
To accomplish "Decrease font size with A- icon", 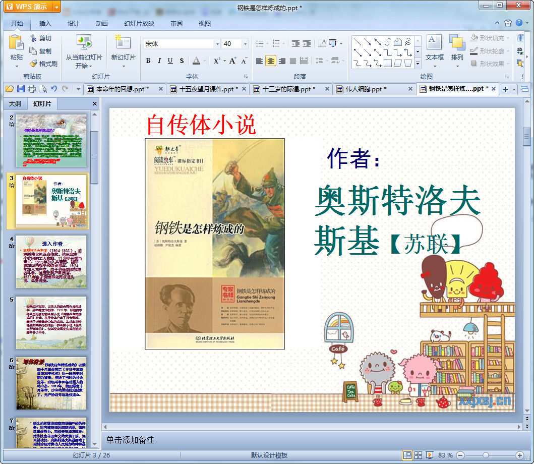I will (244, 61).
